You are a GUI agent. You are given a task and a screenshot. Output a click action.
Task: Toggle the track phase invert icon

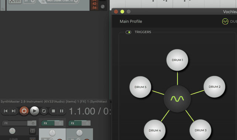click(103, 7)
